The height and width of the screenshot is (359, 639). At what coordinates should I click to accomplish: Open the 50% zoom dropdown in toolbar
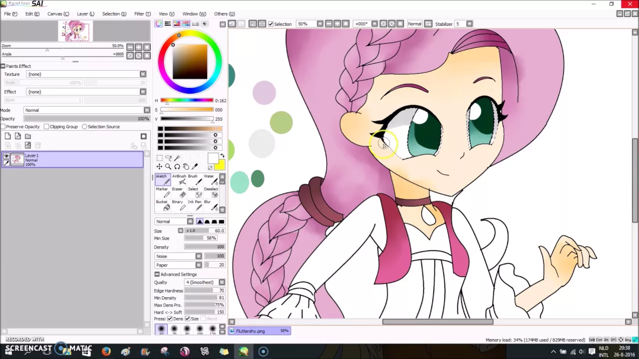pyautogui.click(x=320, y=24)
